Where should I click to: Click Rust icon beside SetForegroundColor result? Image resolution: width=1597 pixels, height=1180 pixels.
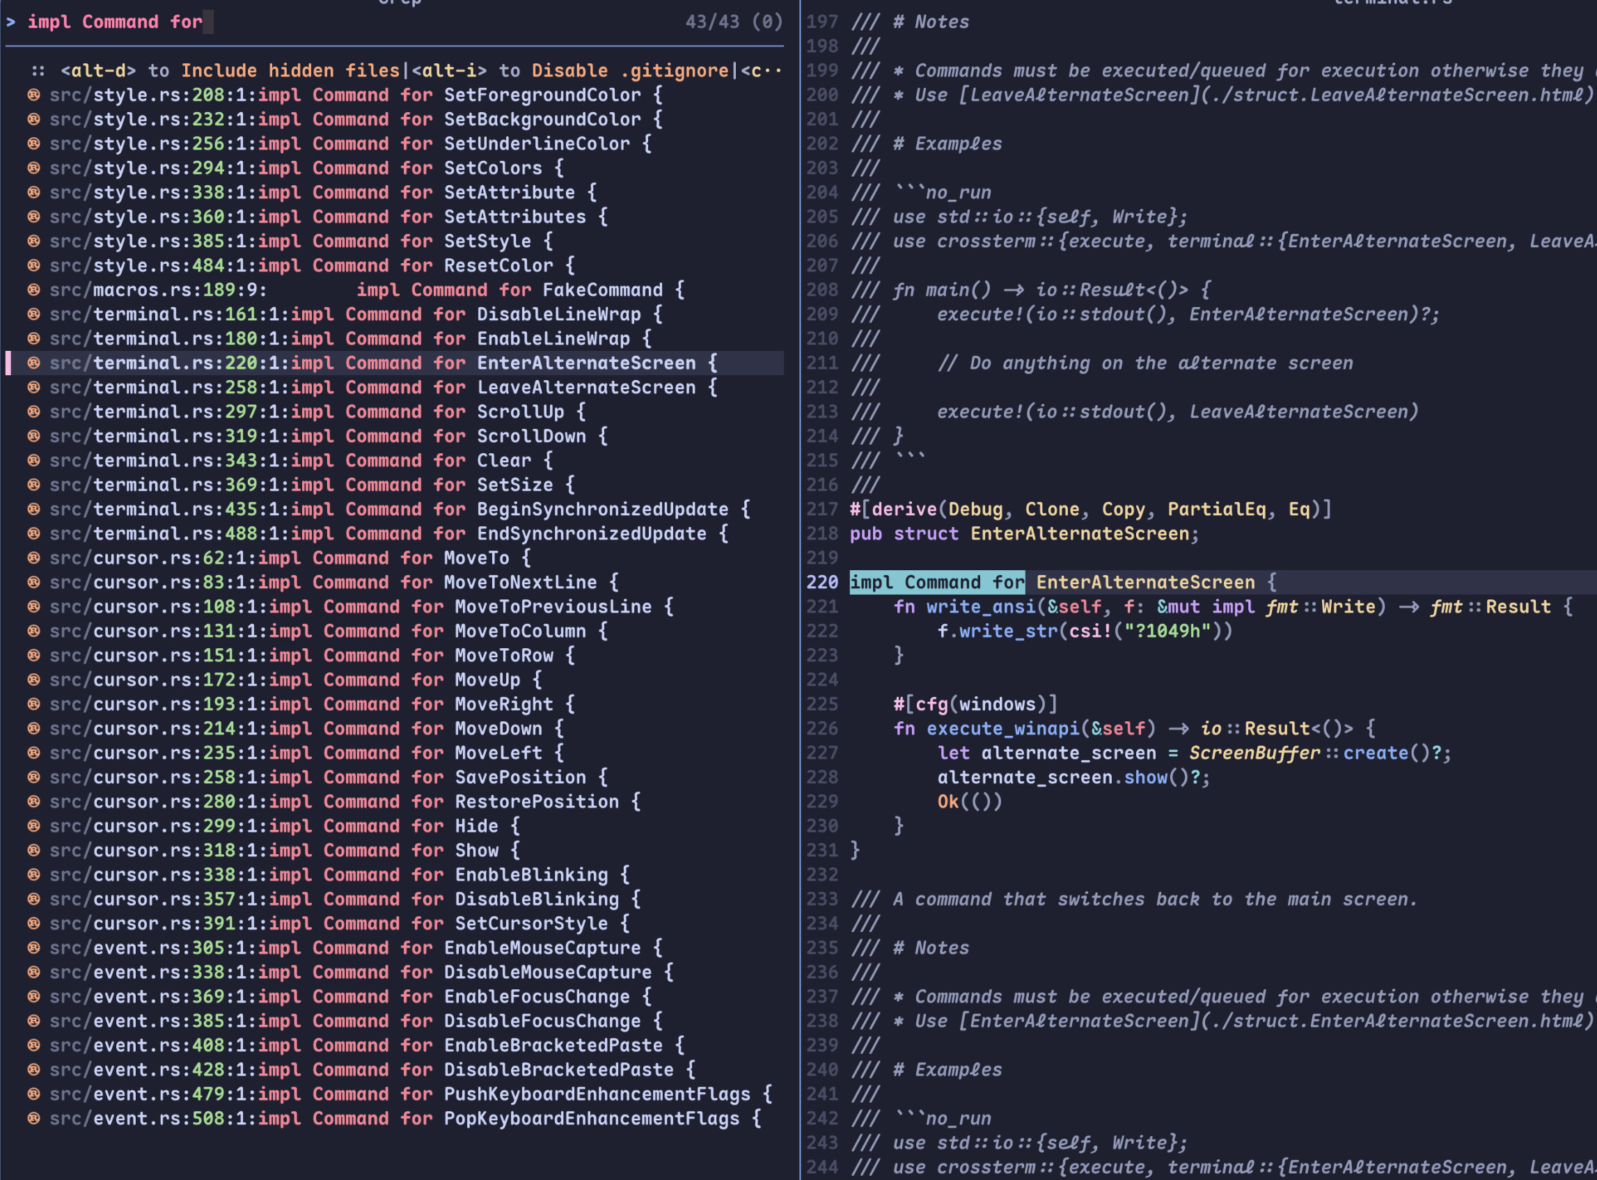33,95
